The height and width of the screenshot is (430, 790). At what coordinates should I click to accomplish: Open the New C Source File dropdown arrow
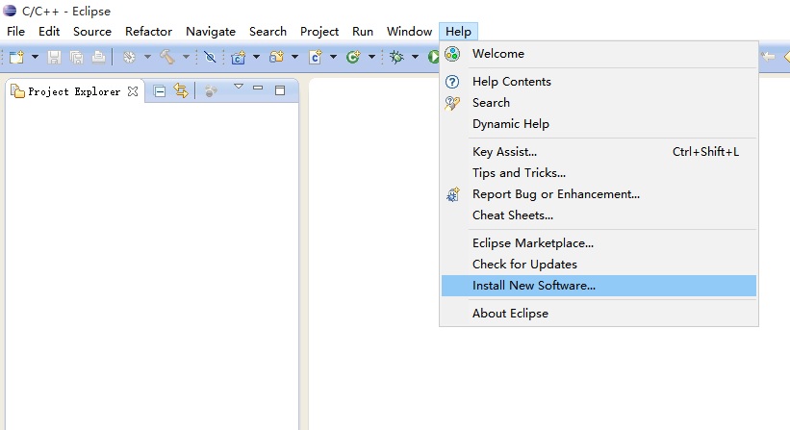[333, 57]
